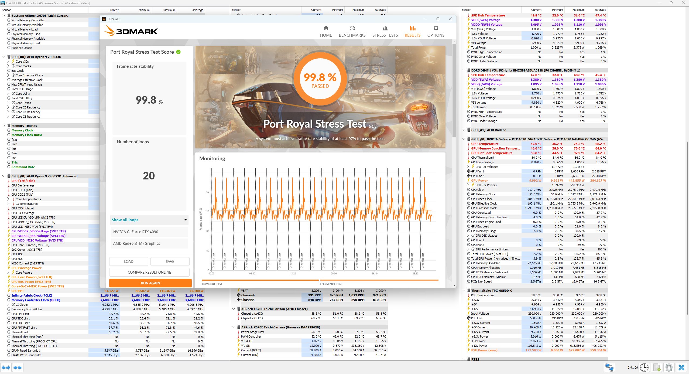Collapse the Memory Timings sensor group
The image size is (689, 374).
coord(4,126)
